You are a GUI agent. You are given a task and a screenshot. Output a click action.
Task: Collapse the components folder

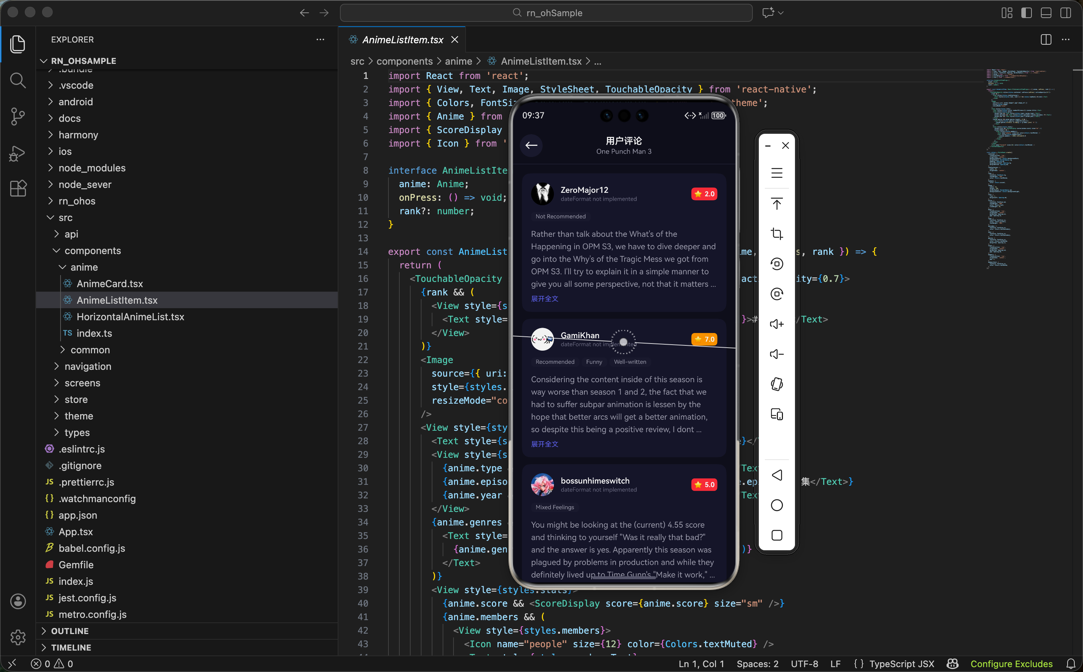click(92, 251)
